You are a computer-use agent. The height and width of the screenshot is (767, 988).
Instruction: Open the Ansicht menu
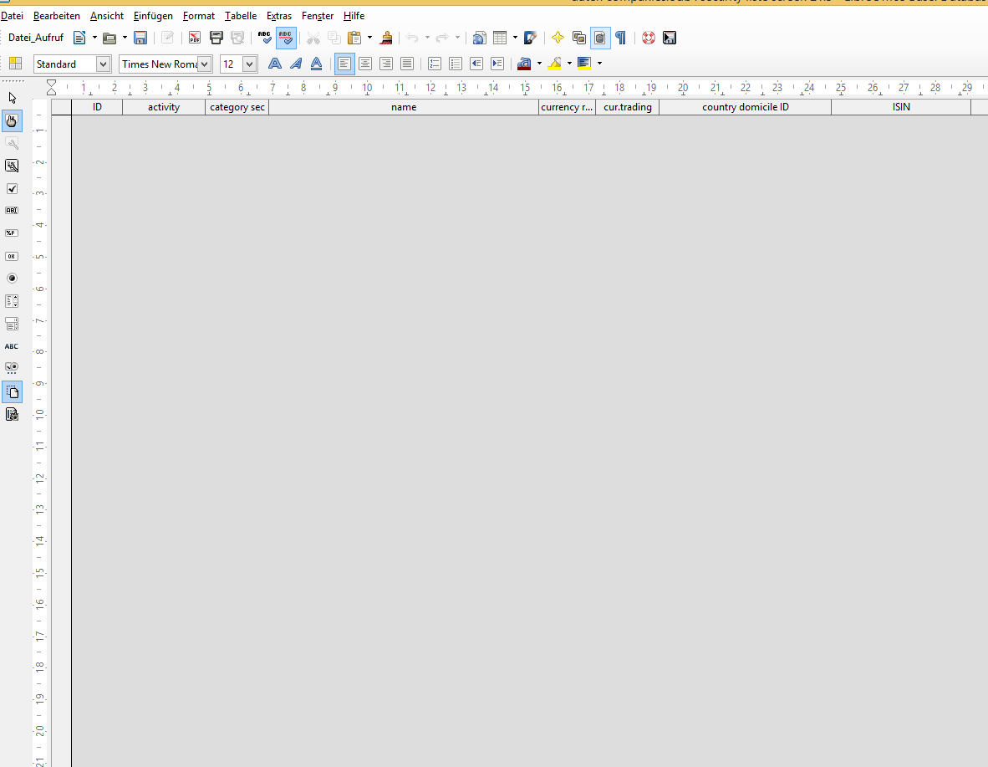point(106,16)
